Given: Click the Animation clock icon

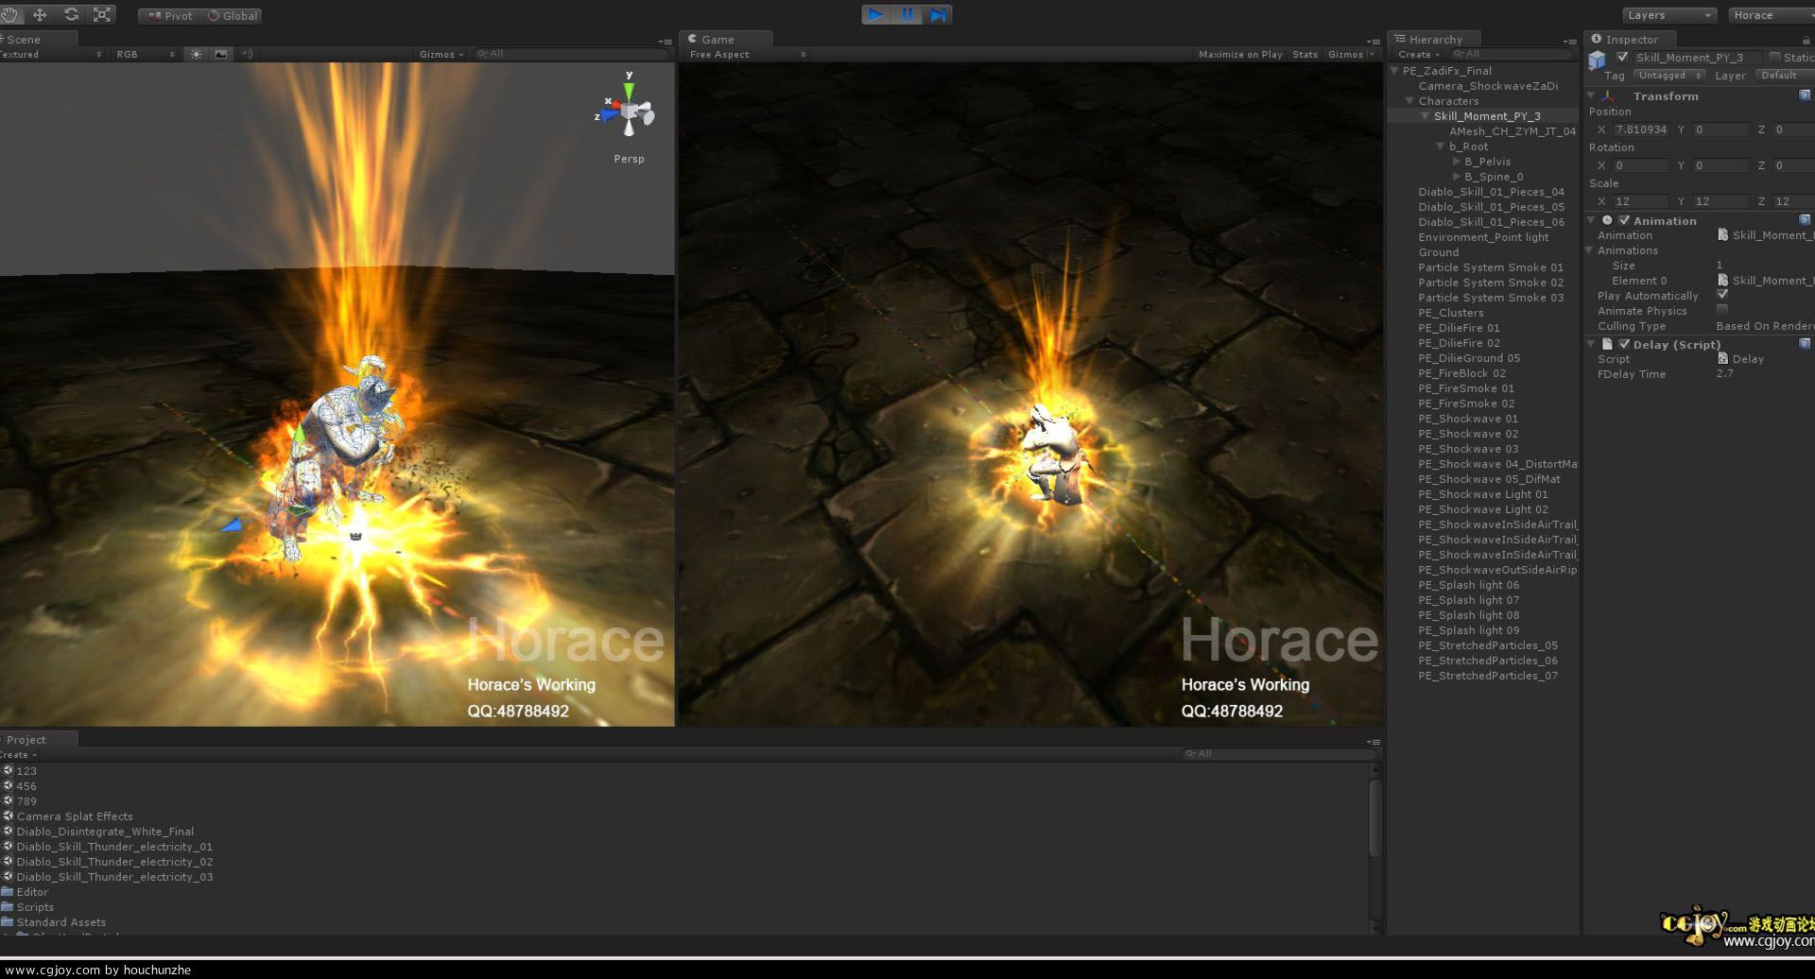Looking at the screenshot, I should (1607, 220).
